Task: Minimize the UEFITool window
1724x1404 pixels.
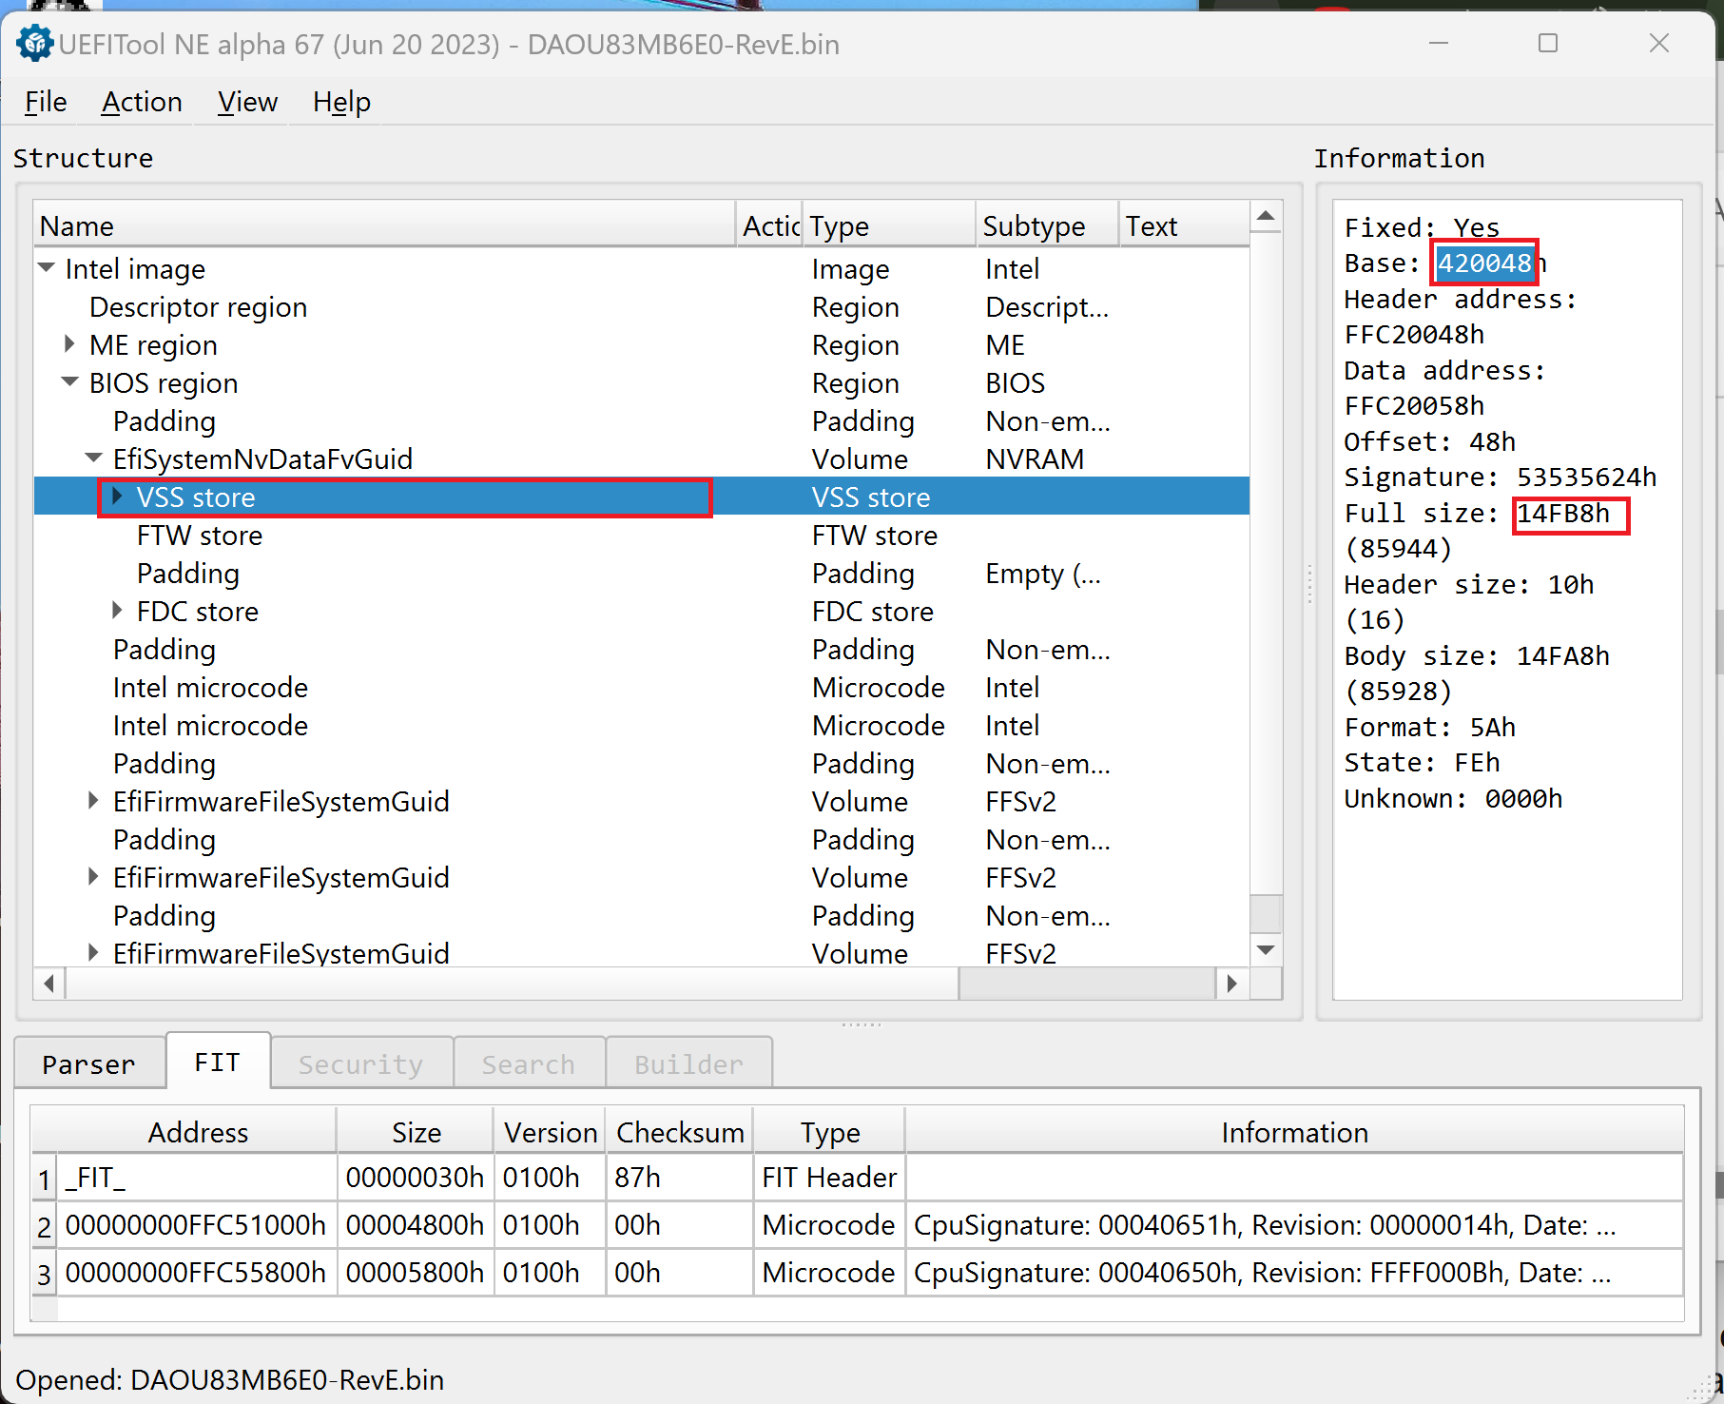Action: 1438,44
